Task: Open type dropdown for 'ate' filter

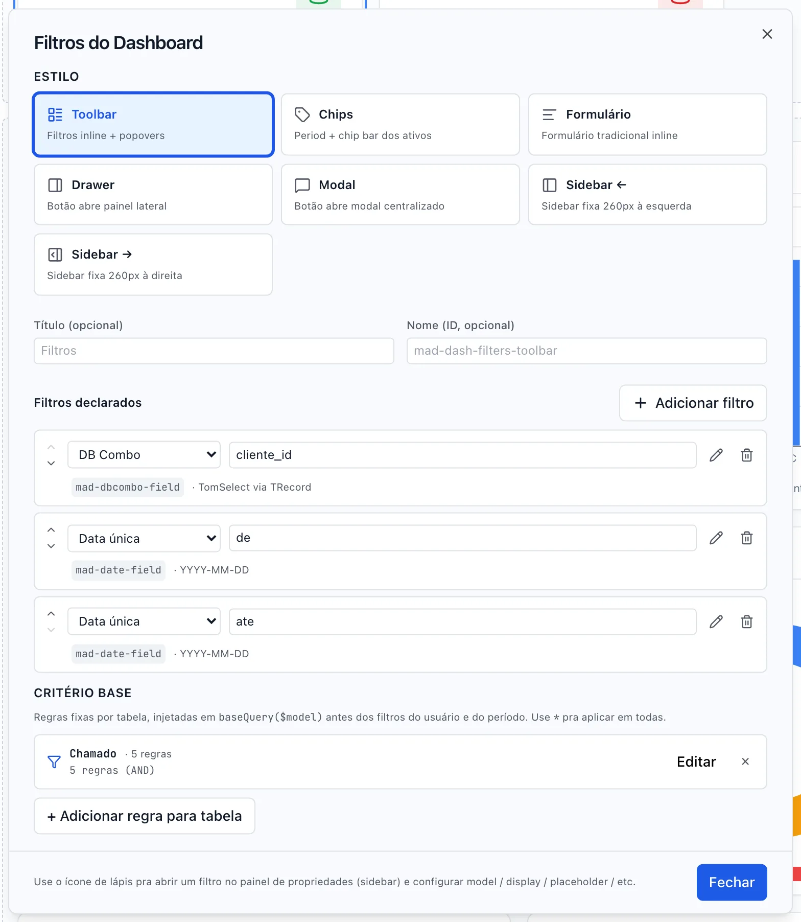Action: point(144,621)
